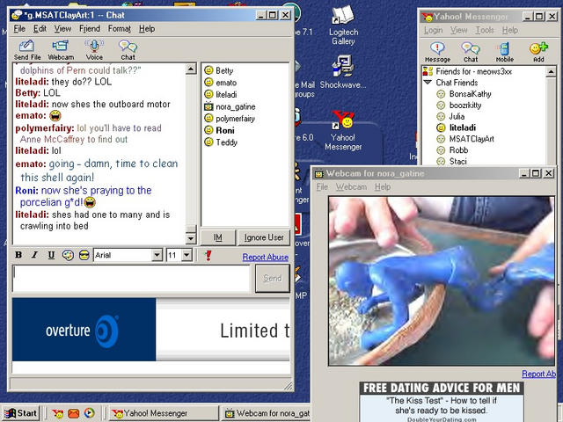Open View menu in chat window
The width and height of the screenshot is (563, 422).
(62, 29)
